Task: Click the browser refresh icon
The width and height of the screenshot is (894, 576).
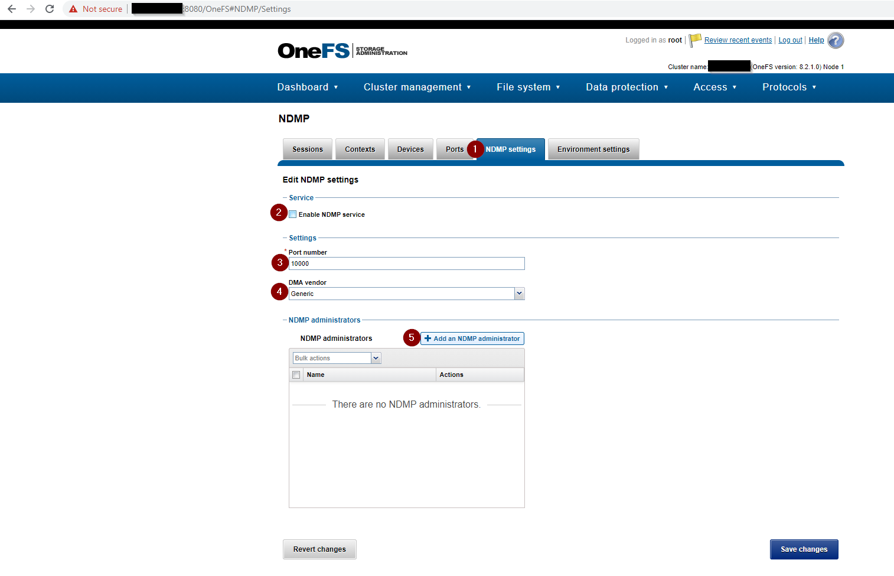Action: tap(50, 9)
